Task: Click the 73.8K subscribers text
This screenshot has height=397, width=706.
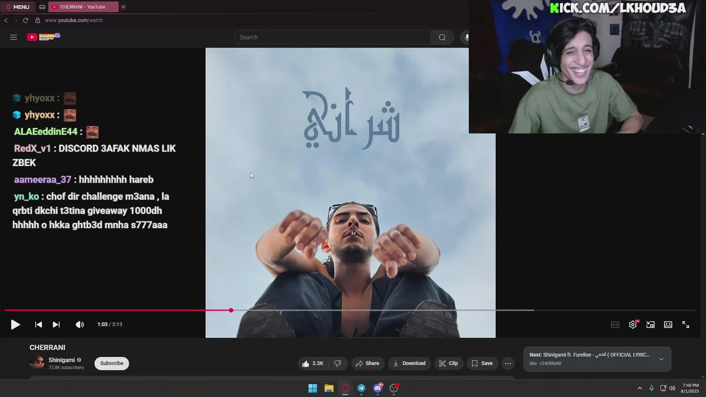Action: [66, 368]
